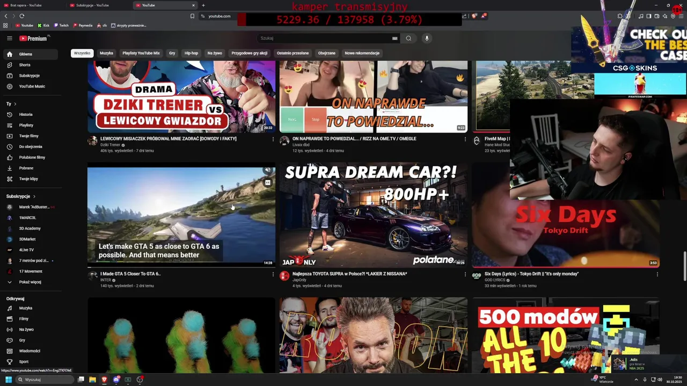Open the DZIKI TRENER vs LEWICOWY GWIAZDOR thumbnail
Viewport: 687px width, 386px height.
(181, 96)
